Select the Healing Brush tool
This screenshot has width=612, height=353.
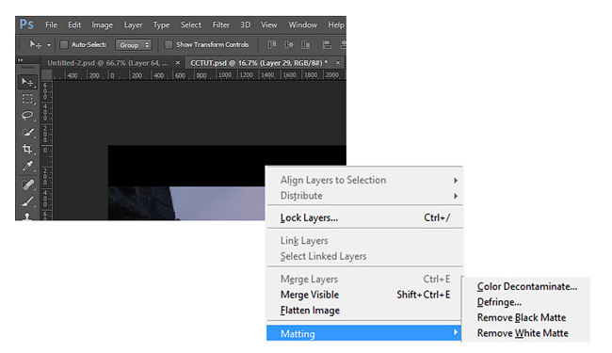tap(27, 185)
